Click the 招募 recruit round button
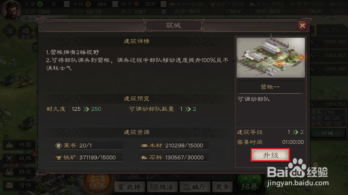Screen dimensions: 348x195 (x=250, y=186)
